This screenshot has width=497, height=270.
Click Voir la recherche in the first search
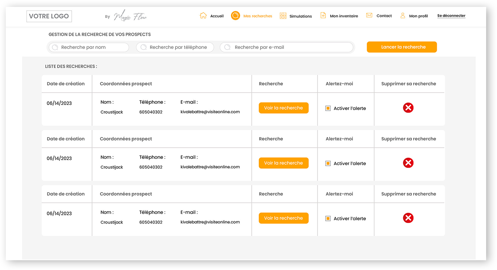283,108
